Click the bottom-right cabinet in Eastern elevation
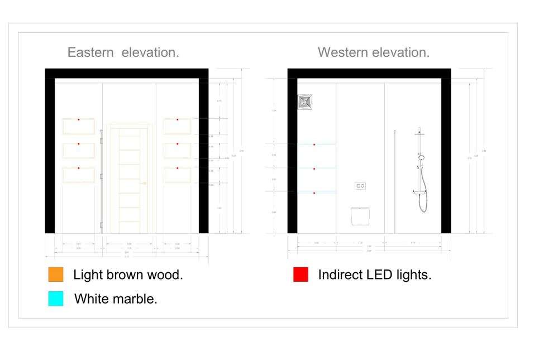The width and height of the screenshot is (539, 337). [178, 175]
